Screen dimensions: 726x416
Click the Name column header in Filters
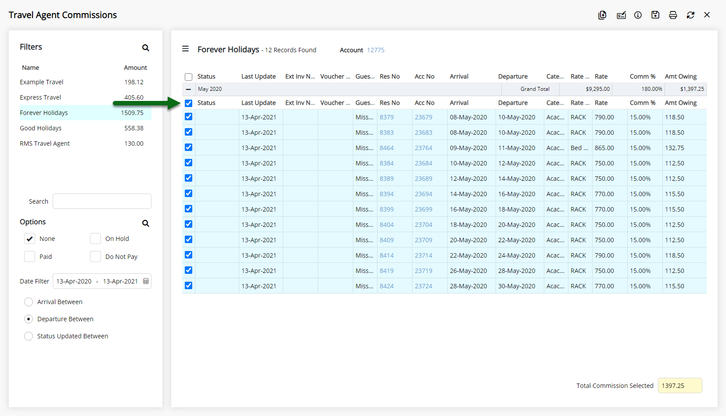[31, 68]
